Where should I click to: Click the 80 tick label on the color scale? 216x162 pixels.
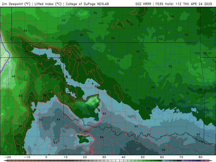[201, 157]
